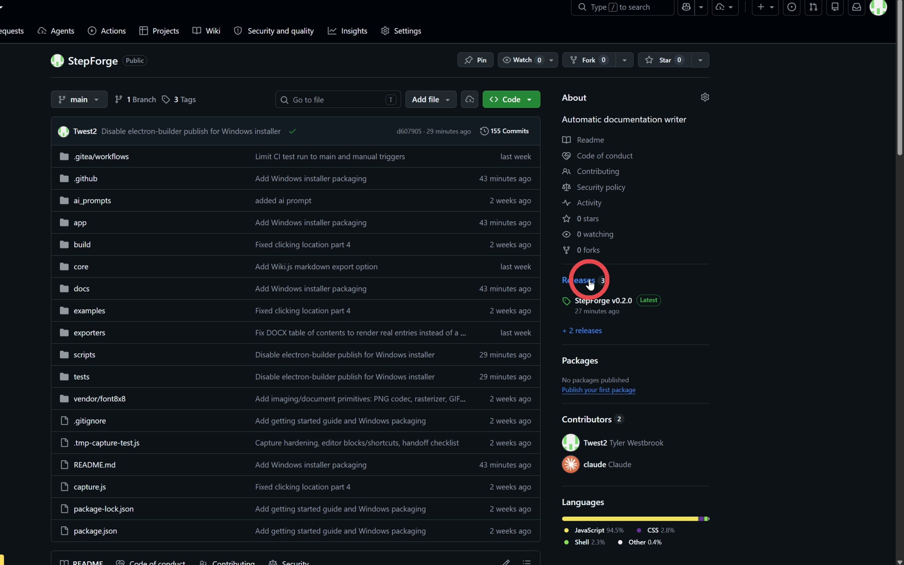Click the Go to file search field
Image resolution: width=904 pixels, height=565 pixels.
338,100
